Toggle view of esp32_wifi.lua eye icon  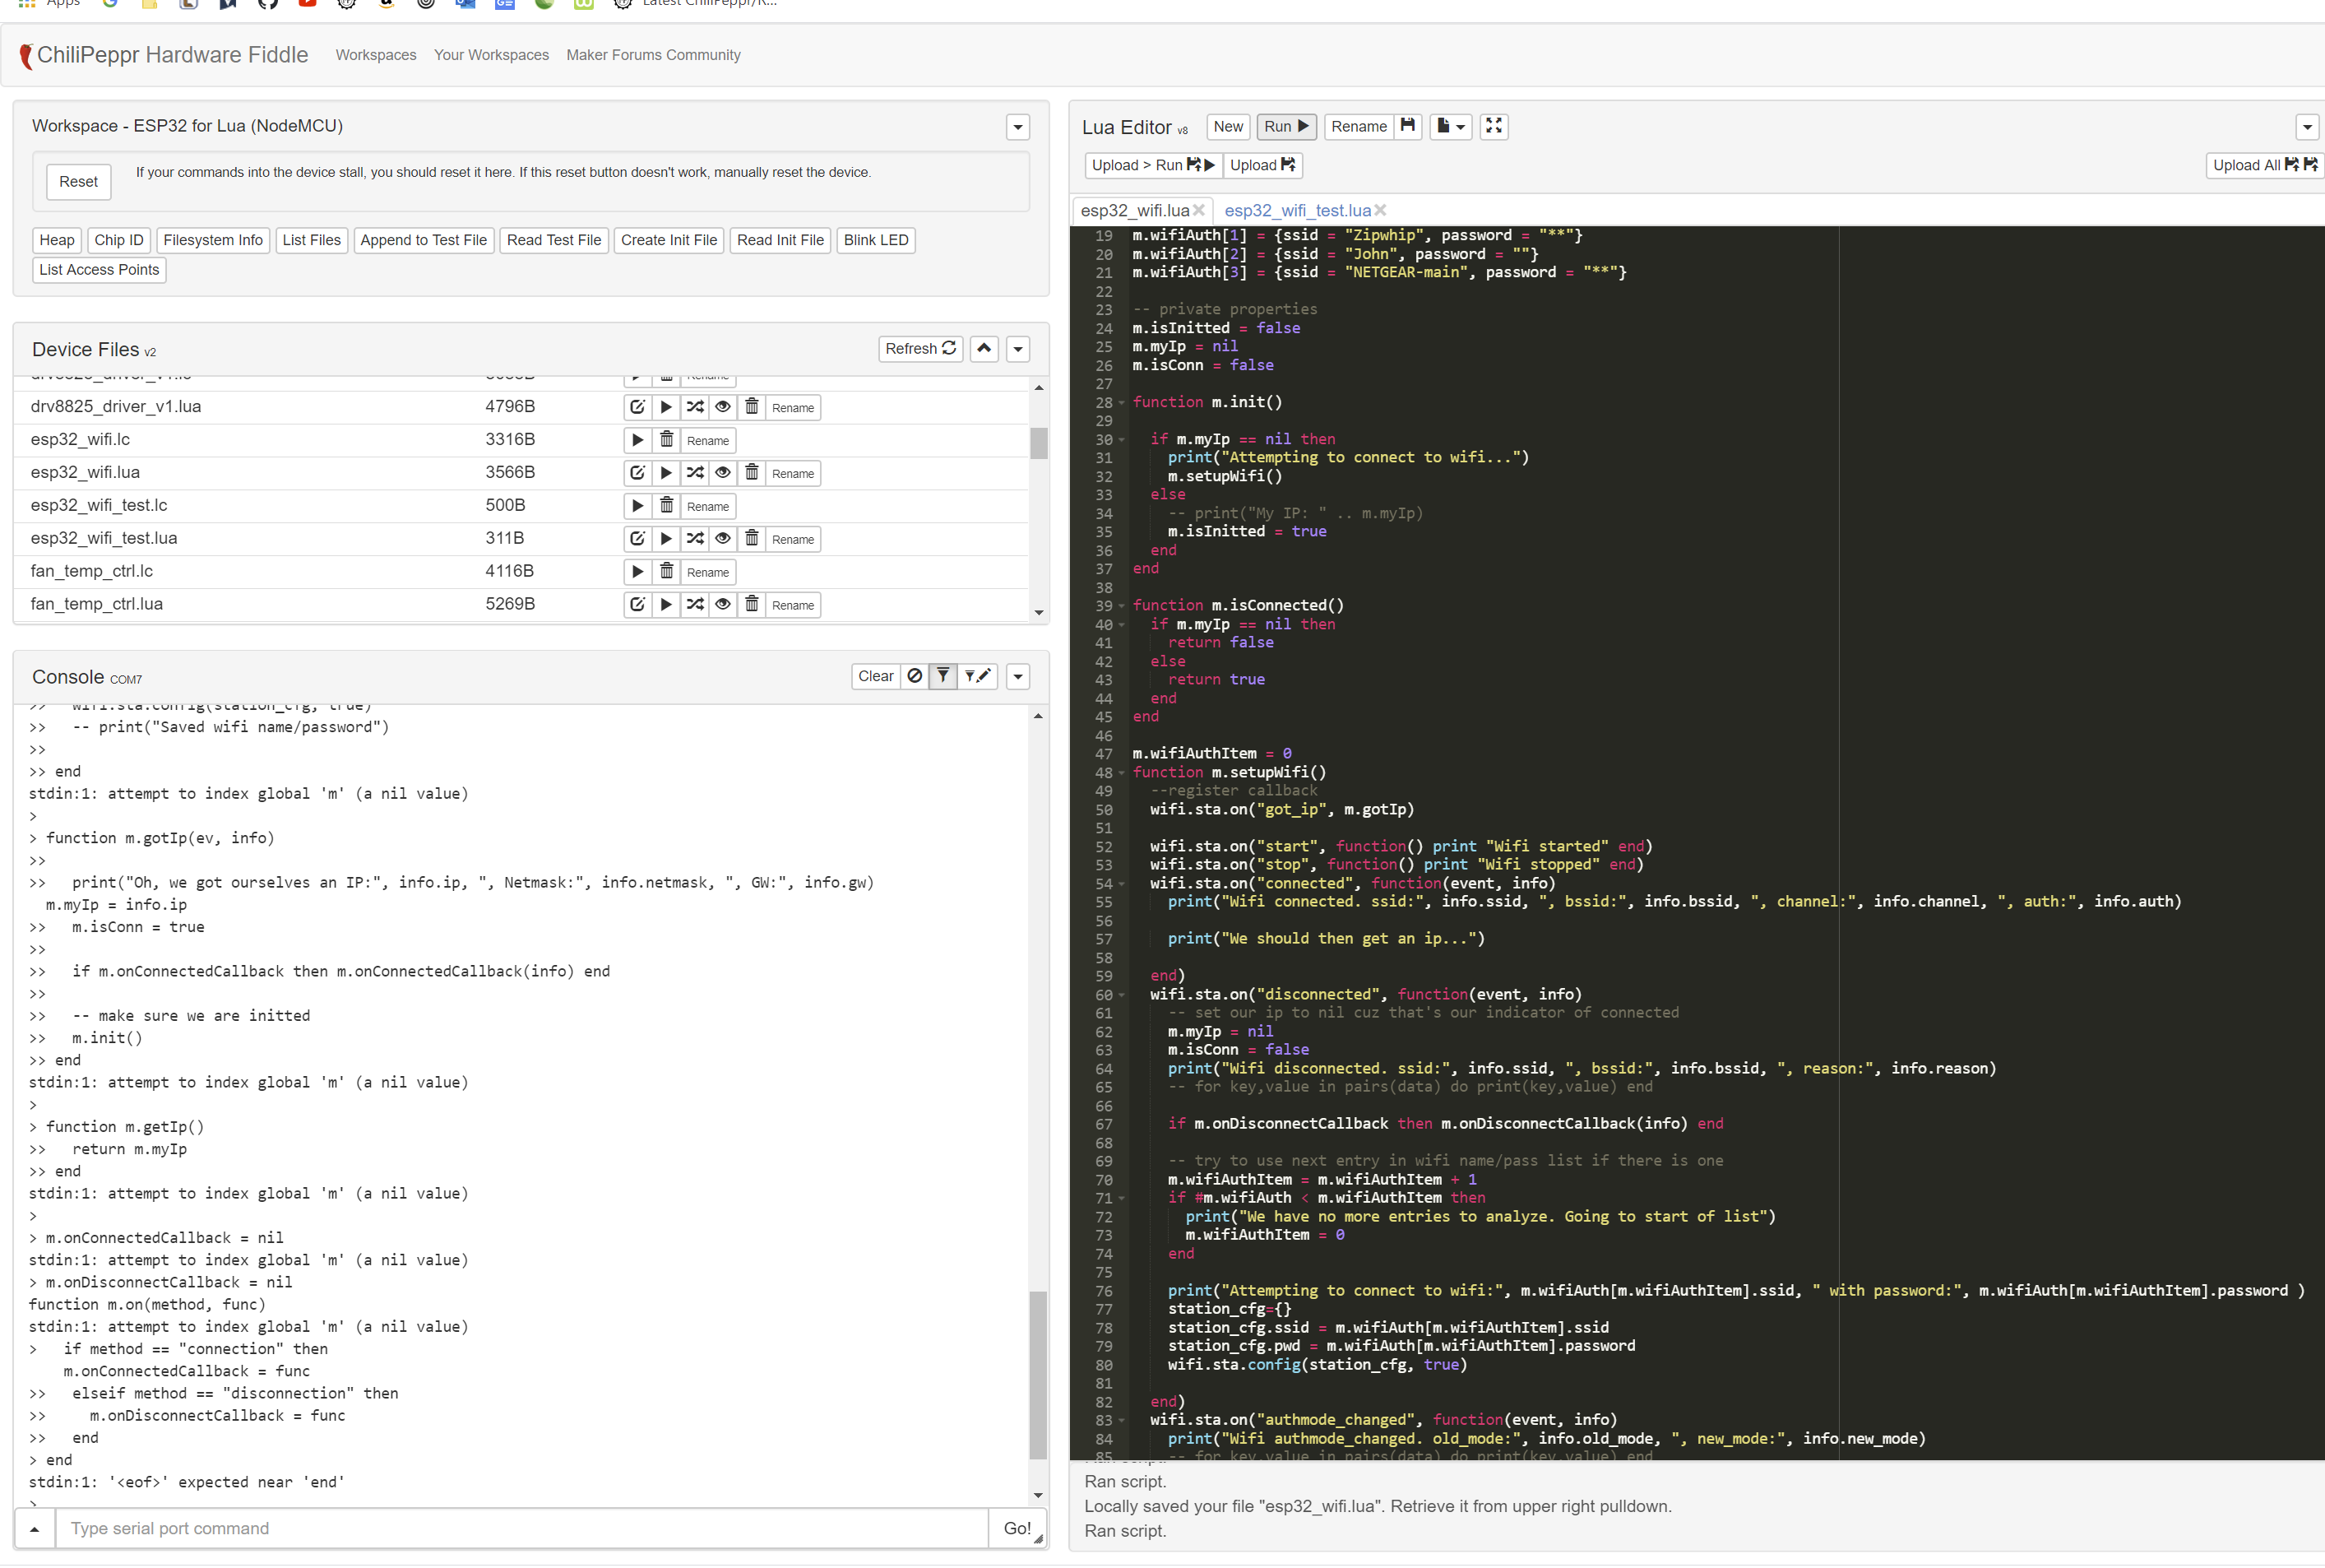tap(723, 473)
